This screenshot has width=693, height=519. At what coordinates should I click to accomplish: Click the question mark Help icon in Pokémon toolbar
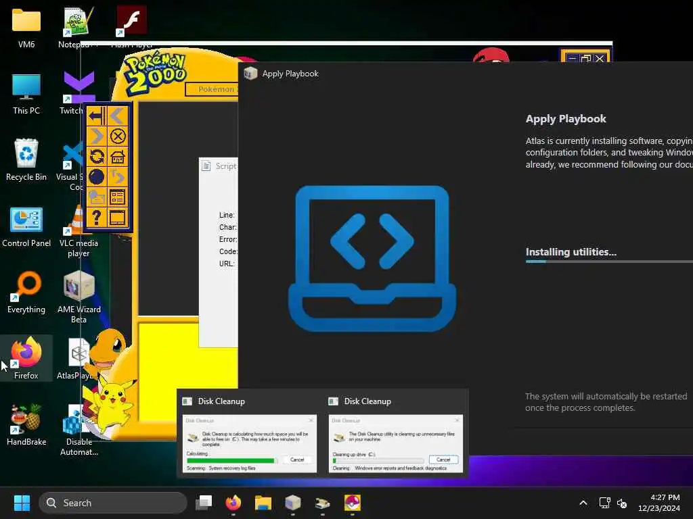pos(97,218)
